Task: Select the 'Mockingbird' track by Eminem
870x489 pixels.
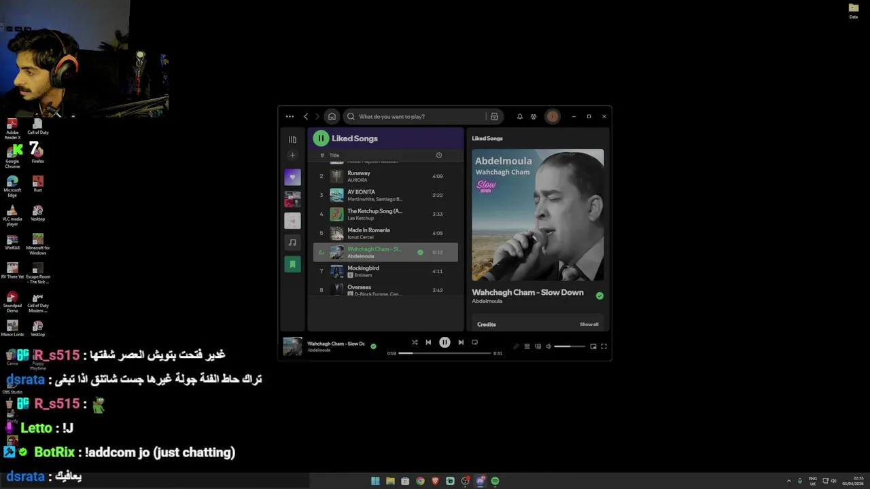Action: (x=385, y=271)
